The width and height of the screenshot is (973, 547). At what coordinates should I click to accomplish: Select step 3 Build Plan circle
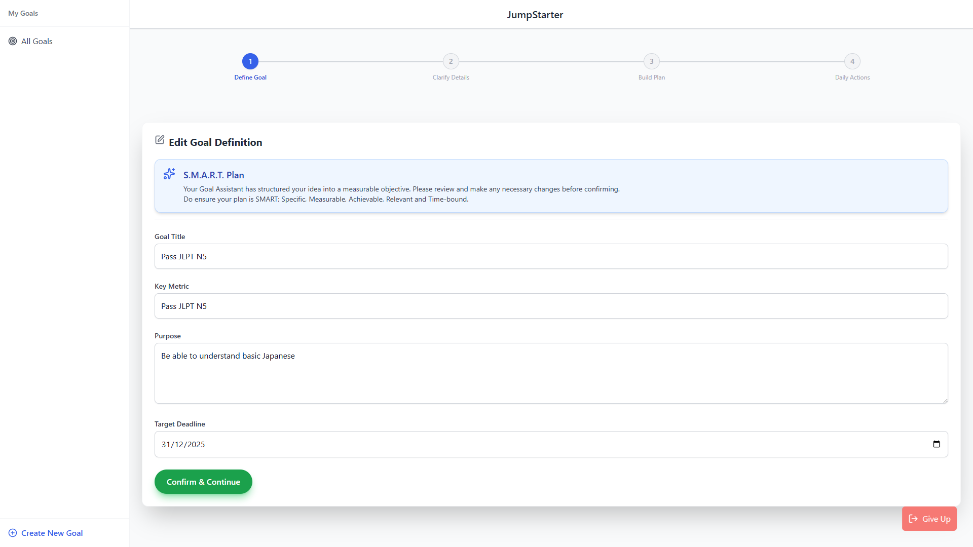(x=651, y=61)
